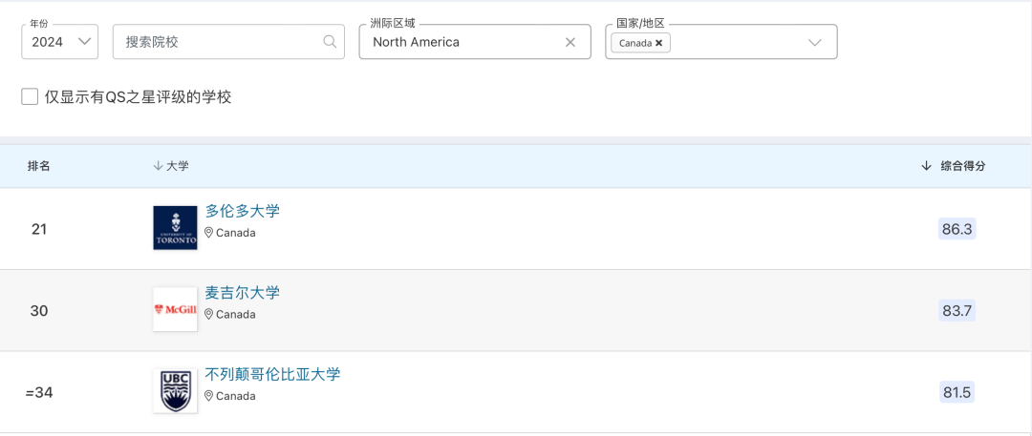This screenshot has height=436, width=1032.
Task: Click the University of Toronto logo
Action: (175, 227)
